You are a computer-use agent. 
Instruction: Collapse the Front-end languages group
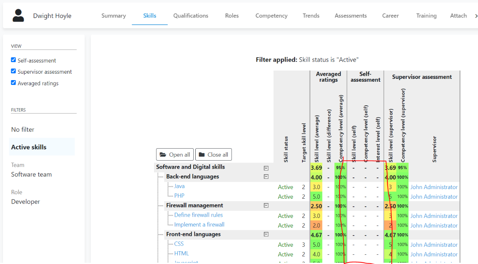(x=266, y=234)
